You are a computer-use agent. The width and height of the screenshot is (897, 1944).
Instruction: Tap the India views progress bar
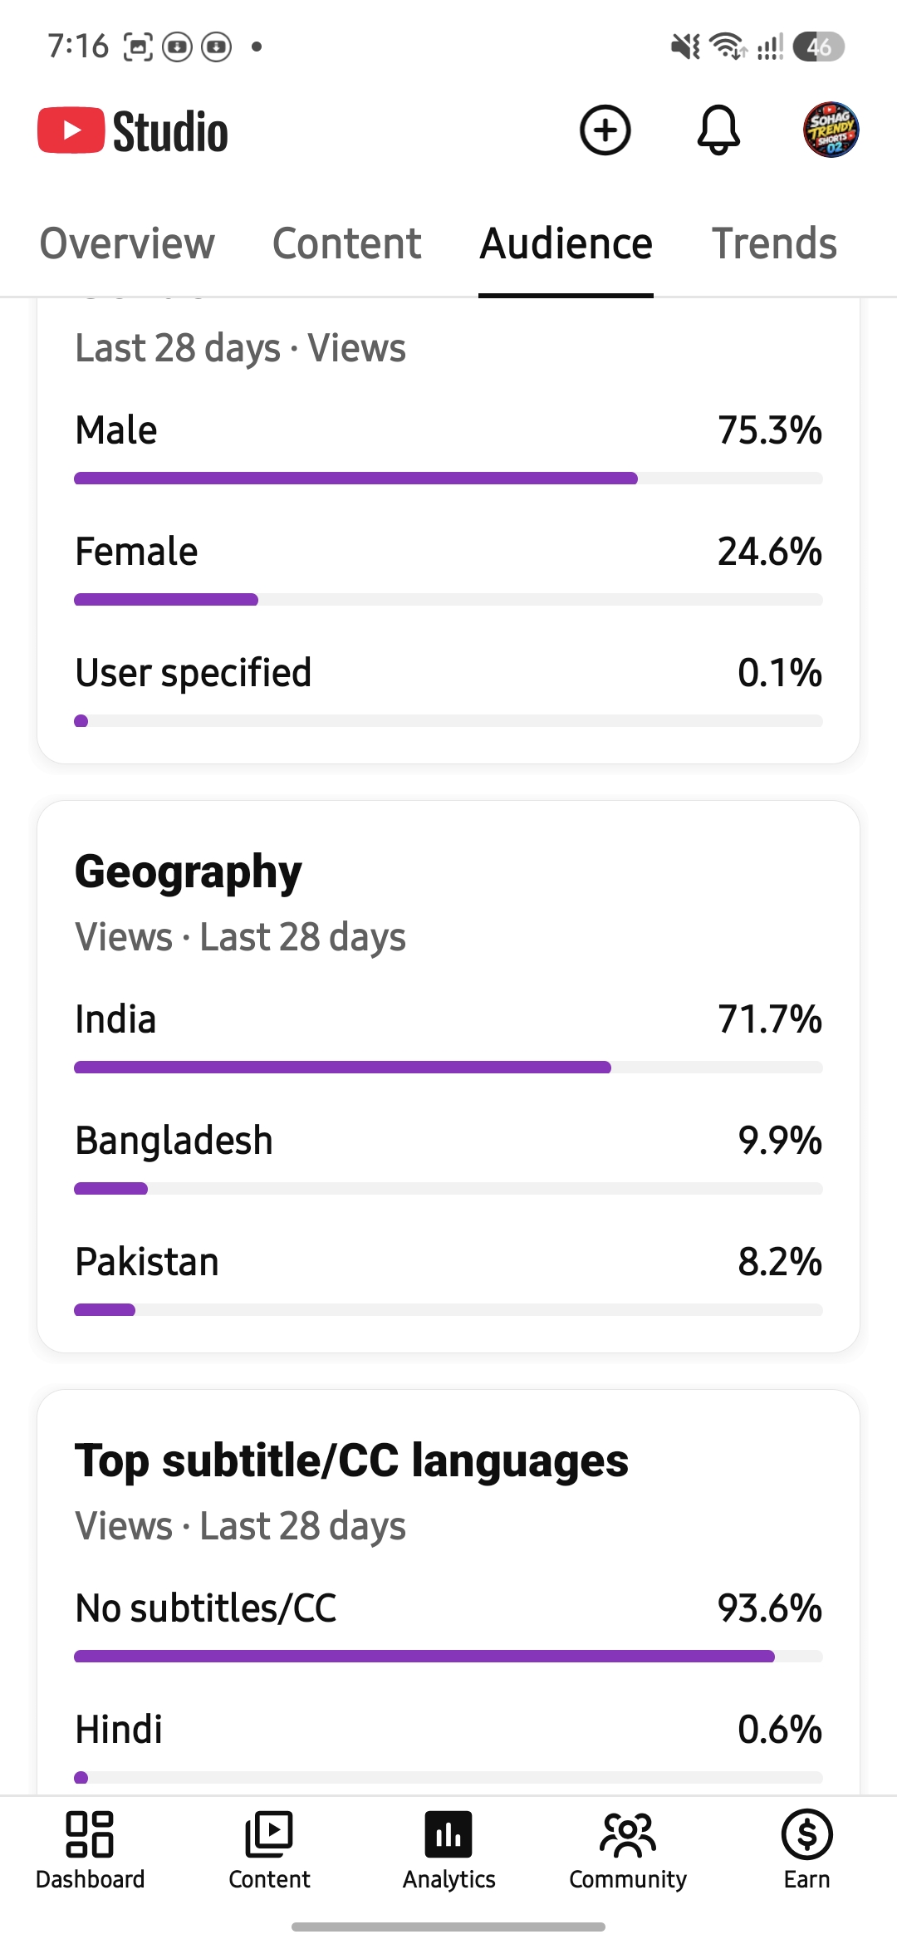point(448,1067)
